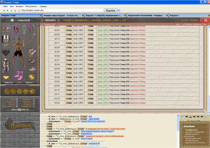210x148 pixels.
Task: Click the last black down triangle in chat controls
Action: pyautogui.click(x=202, y=117)
